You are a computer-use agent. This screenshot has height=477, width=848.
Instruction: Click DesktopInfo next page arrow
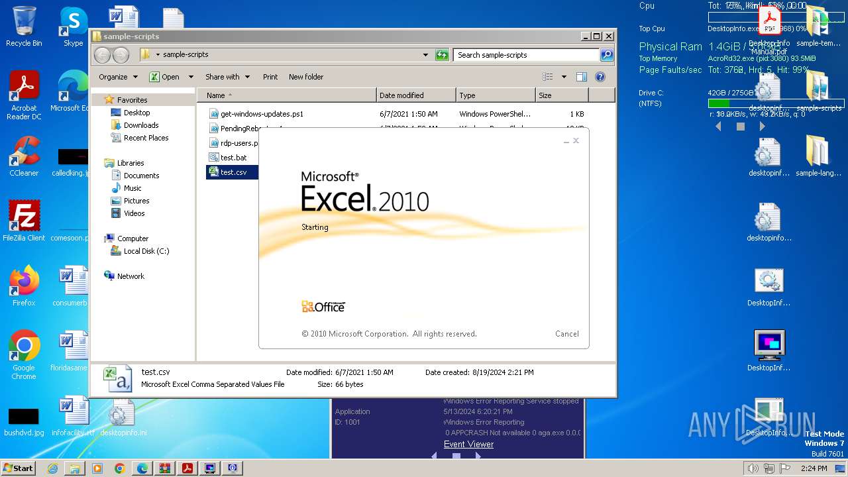pos(763,126)
